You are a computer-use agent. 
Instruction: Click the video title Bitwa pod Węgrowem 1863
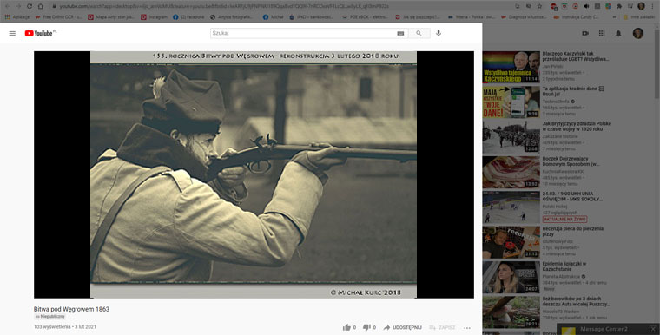click(x=71, y=309)
